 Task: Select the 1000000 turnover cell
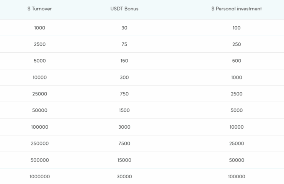click(x=40, y=176)
